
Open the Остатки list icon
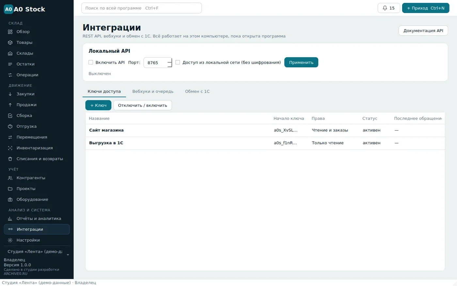tap(10, 64)
